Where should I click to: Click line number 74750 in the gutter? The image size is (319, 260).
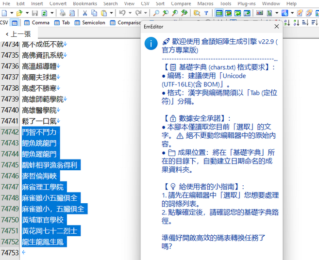point(10,220)
